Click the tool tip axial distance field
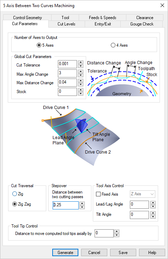 coord(104,233)
